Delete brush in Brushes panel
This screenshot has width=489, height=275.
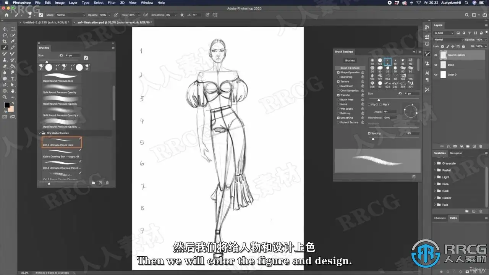107,183
